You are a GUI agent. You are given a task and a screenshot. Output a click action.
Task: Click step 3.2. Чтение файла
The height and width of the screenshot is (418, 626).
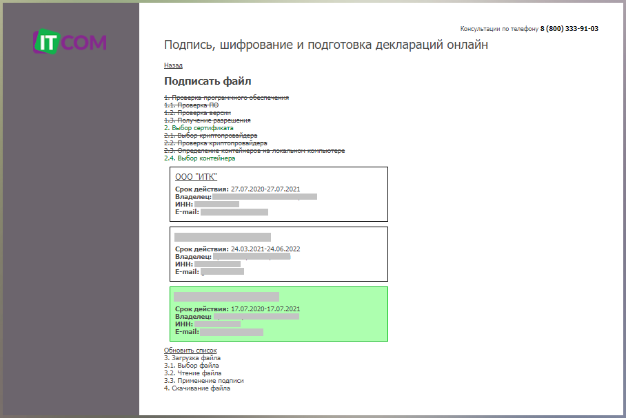click(x=192, y=373)
